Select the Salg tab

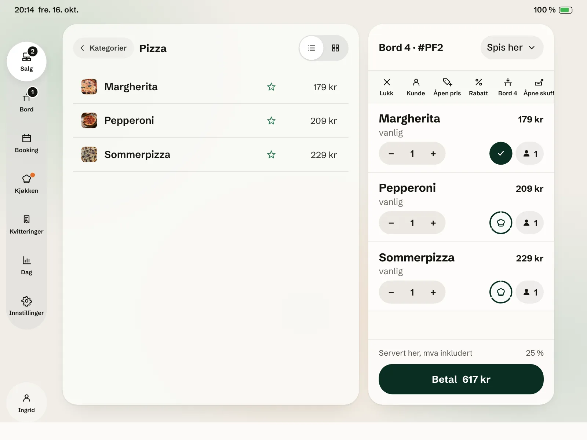point(26,61)
